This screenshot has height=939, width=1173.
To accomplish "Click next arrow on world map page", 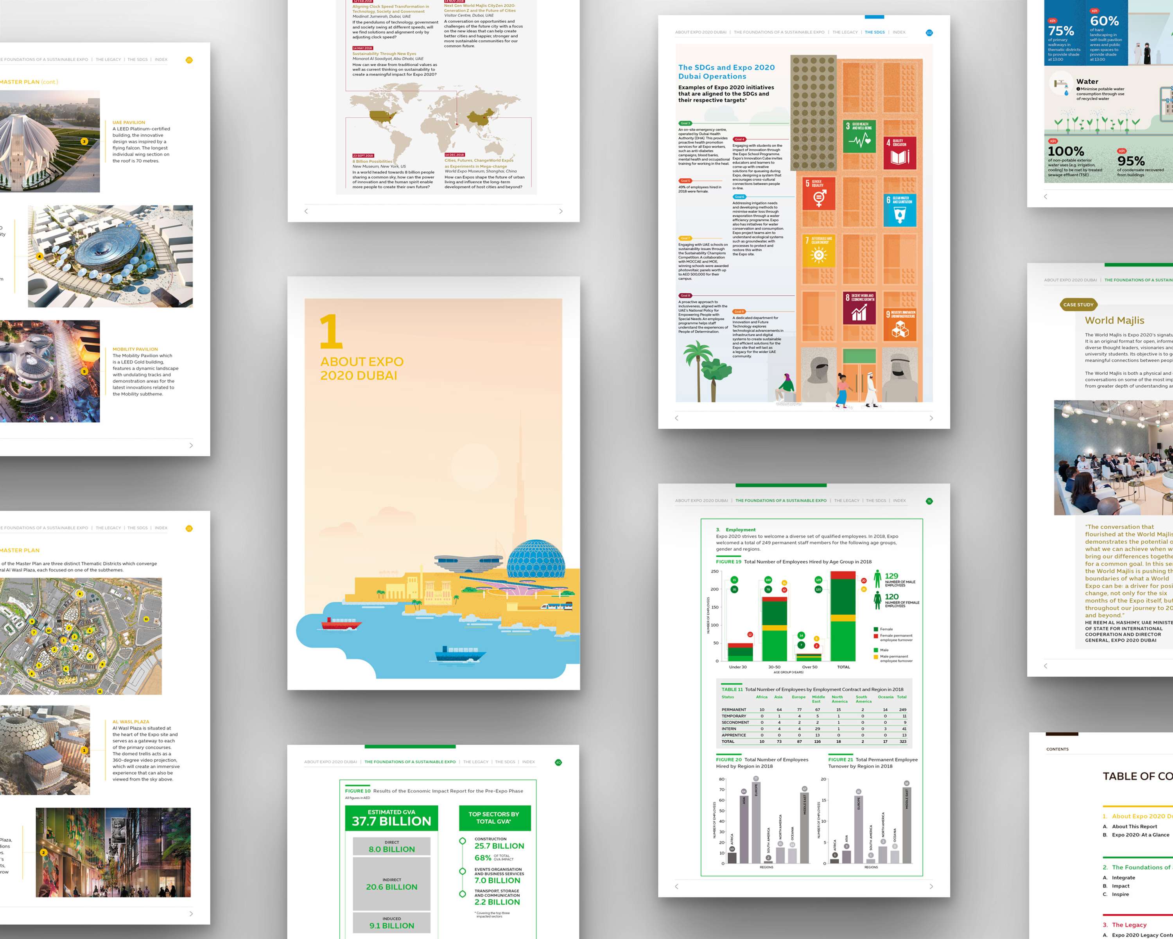I will 560,211.
